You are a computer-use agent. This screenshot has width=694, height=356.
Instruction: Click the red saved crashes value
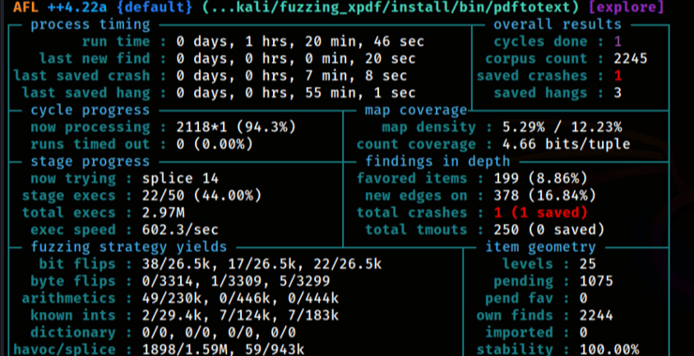point(618,76)
